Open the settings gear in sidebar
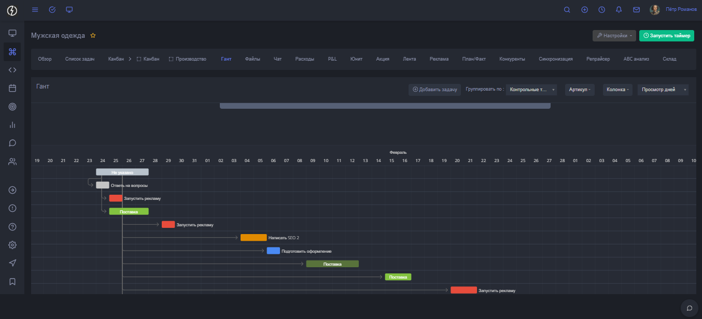The width and height of the screenshot is (702, 319). 12,245
